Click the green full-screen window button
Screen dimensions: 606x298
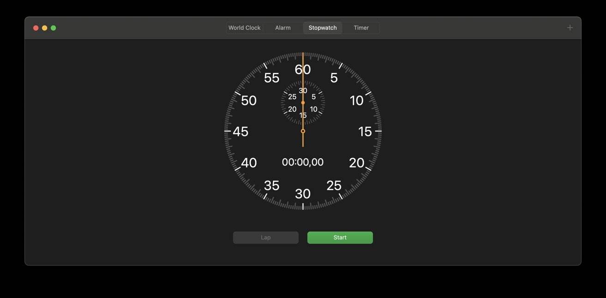pyautogui.click(x=53, y=28)
